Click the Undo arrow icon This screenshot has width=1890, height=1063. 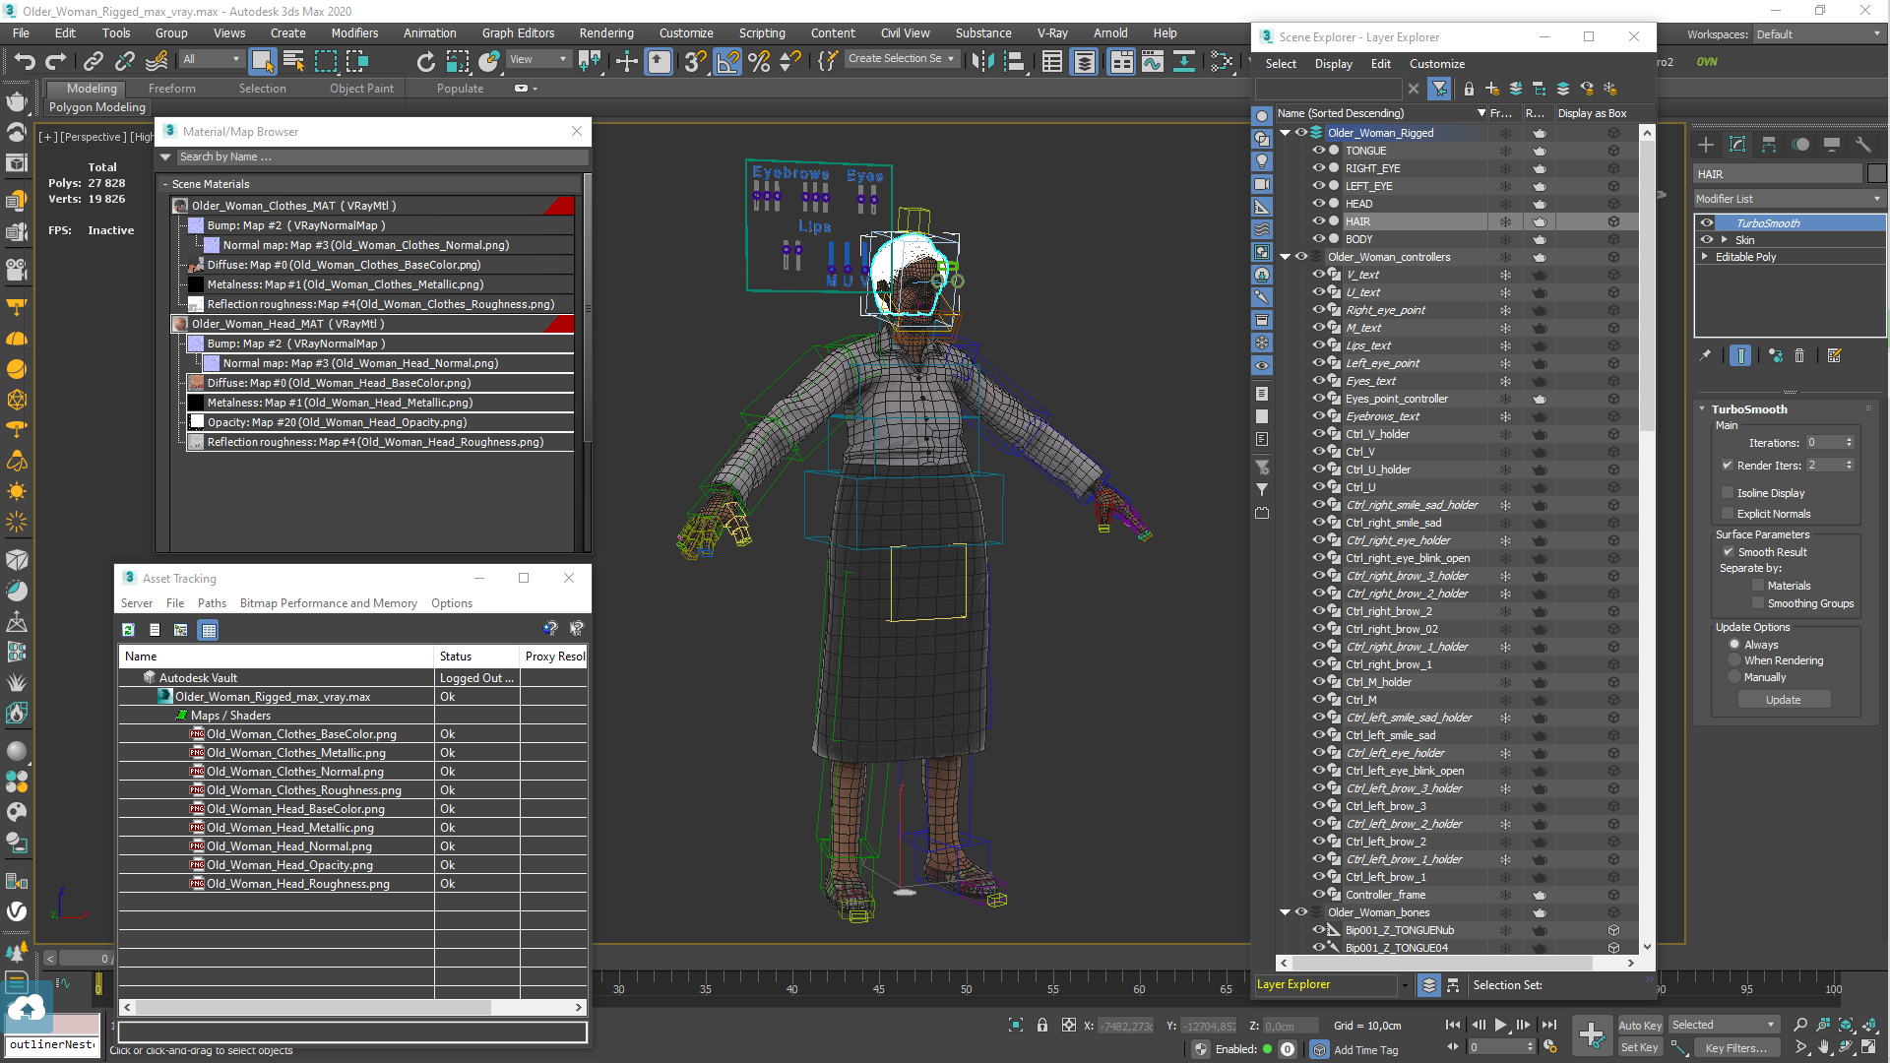coord(24,61)
